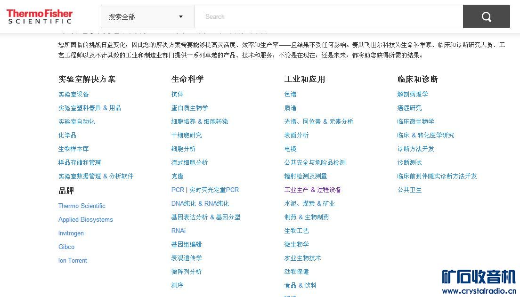520x297 pixels.
Task: Visit 流式细胞分析 link
Action: pyautogui.click(x=190, y=162)
